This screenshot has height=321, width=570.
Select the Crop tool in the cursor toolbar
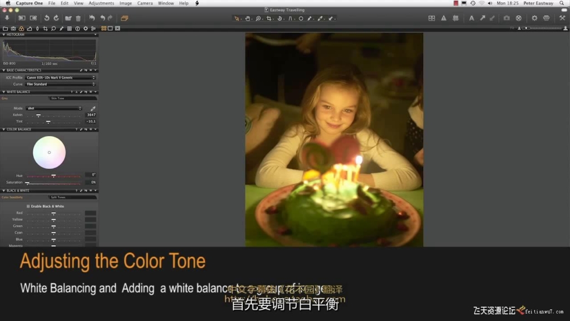pos(269,18)
